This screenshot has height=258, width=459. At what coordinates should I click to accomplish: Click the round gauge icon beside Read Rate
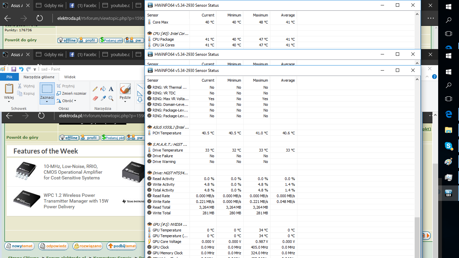click(150, 196)
